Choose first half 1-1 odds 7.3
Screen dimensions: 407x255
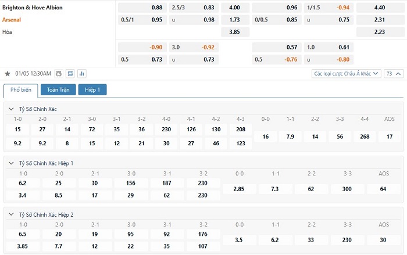276,189
